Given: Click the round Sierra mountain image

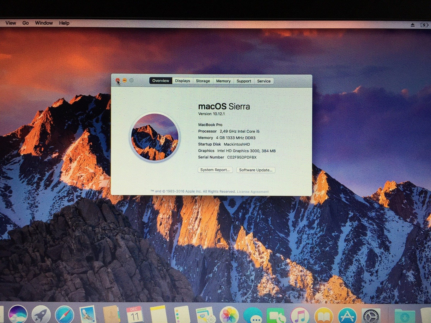Looking at the screenshot, I should point(155,137).
